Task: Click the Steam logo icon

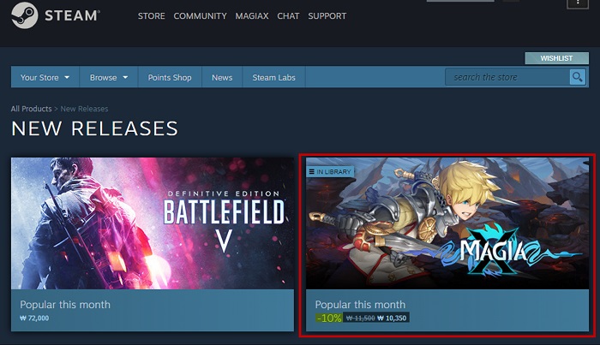Action: pos(25,15)
